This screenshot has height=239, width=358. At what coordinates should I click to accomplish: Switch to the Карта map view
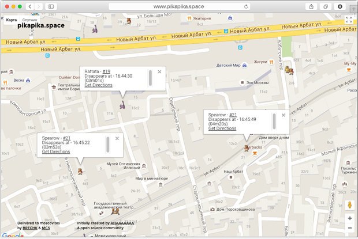(12, 20)
